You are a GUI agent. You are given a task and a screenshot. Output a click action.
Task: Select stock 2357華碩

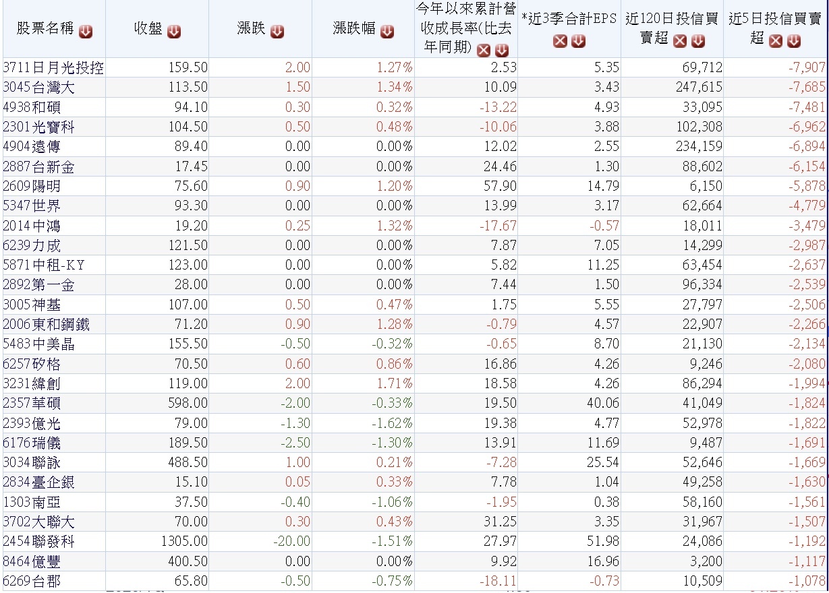pyautogui.click(x=32, y=404)
